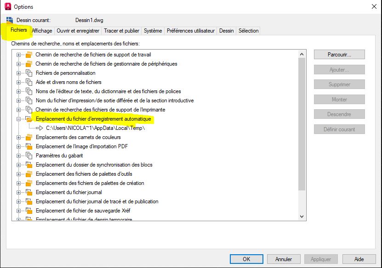This screenshot has width=382, height=268.
Task: Click the icon beside Emplacement du fichier journal
Action: 29,192
